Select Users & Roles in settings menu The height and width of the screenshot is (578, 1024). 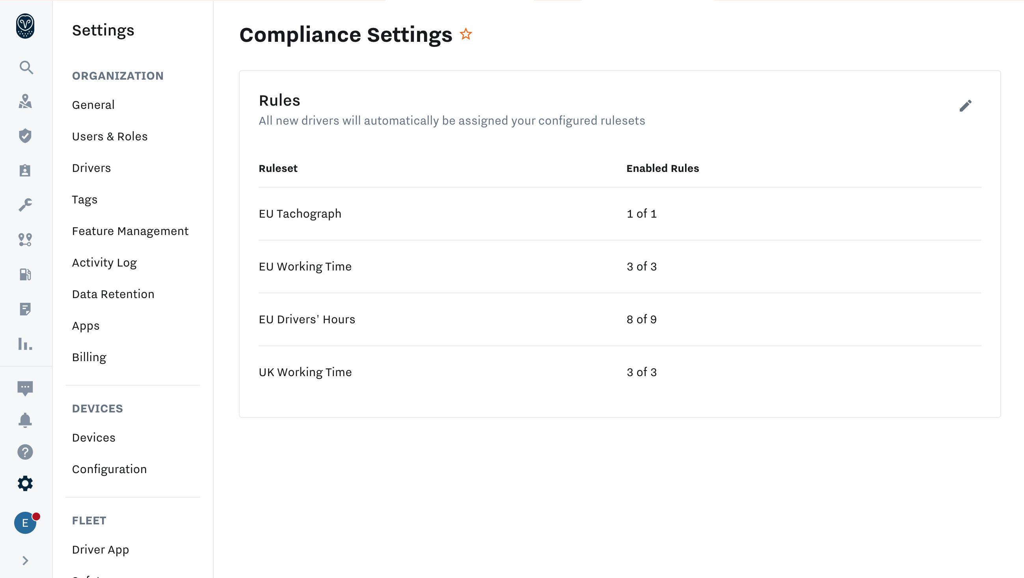pos(110,136)
